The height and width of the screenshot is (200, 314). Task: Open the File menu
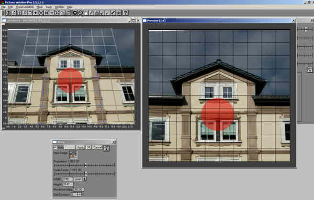coord(3,7)
